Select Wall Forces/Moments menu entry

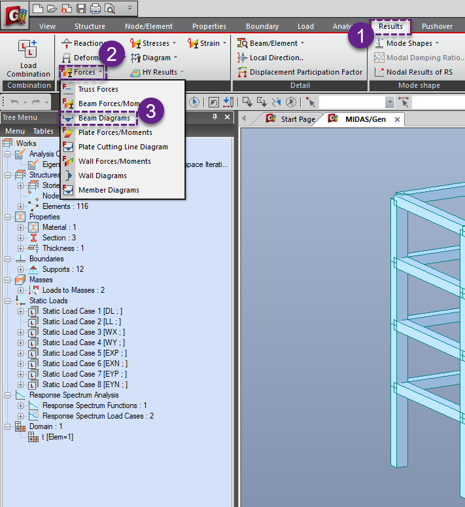point(123,161)
